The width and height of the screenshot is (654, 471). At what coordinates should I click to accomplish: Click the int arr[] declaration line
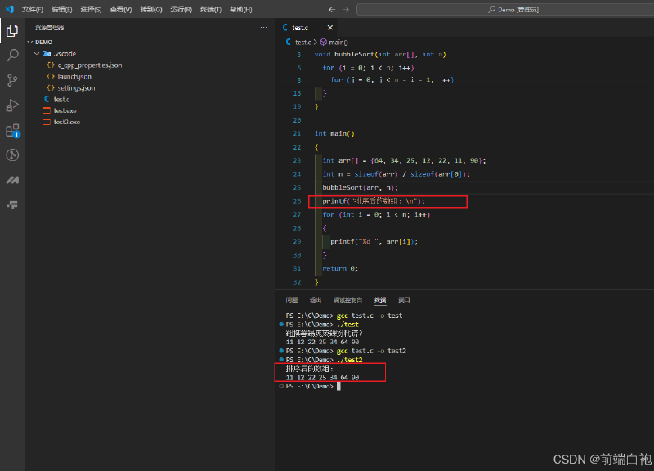(x=404, y=160)
